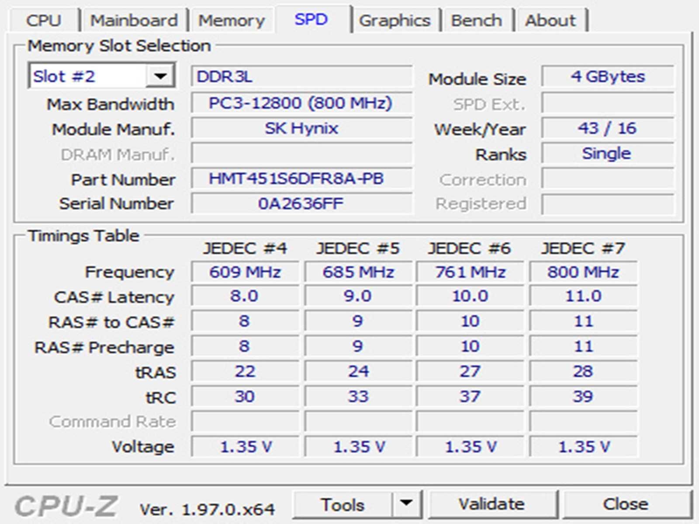
Task: Click the Single ranks value
Action: tap(608, 154)
